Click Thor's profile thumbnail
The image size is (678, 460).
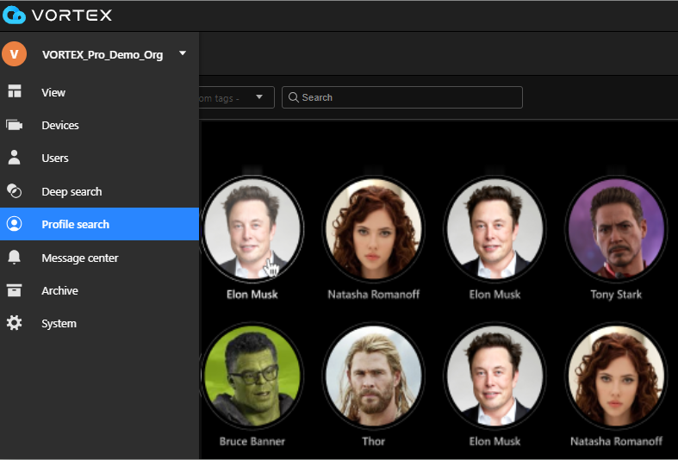373,376
